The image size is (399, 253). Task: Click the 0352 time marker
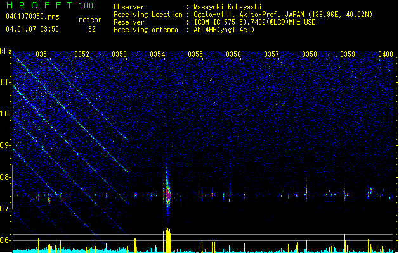tap(82, 54)
